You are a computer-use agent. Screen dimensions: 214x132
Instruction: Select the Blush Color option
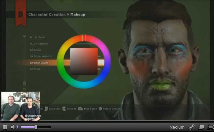[37, 37]
